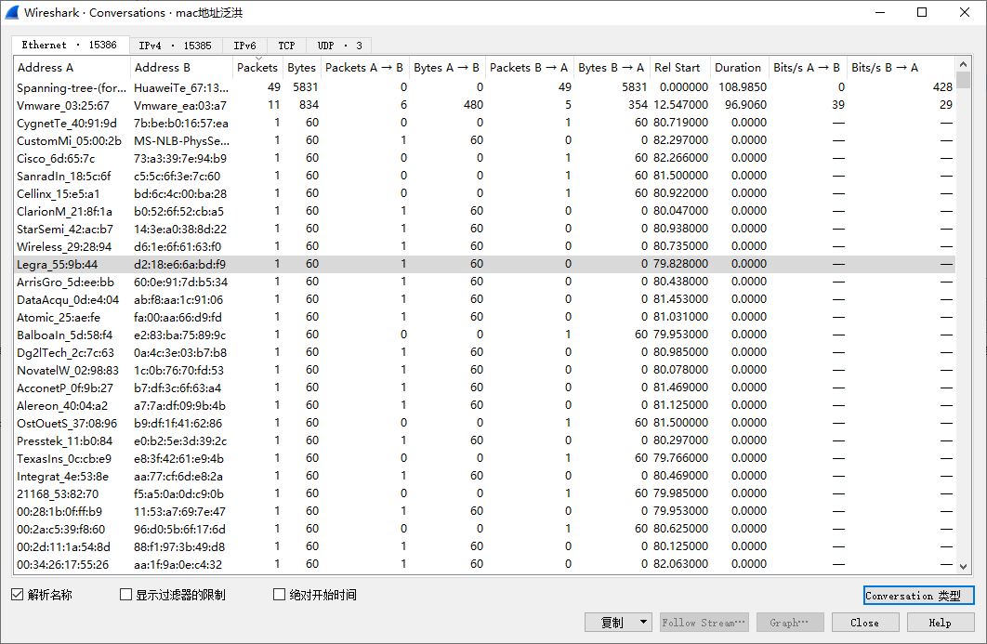The height and width of the screenshot is (644, 987).
Task: Select the 00:28:1b:0f:ff:b9 row
Action: (x=484, y=510)
